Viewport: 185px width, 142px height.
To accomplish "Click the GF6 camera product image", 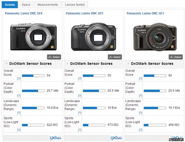I will pyautogui.click(x=34, y=37).
